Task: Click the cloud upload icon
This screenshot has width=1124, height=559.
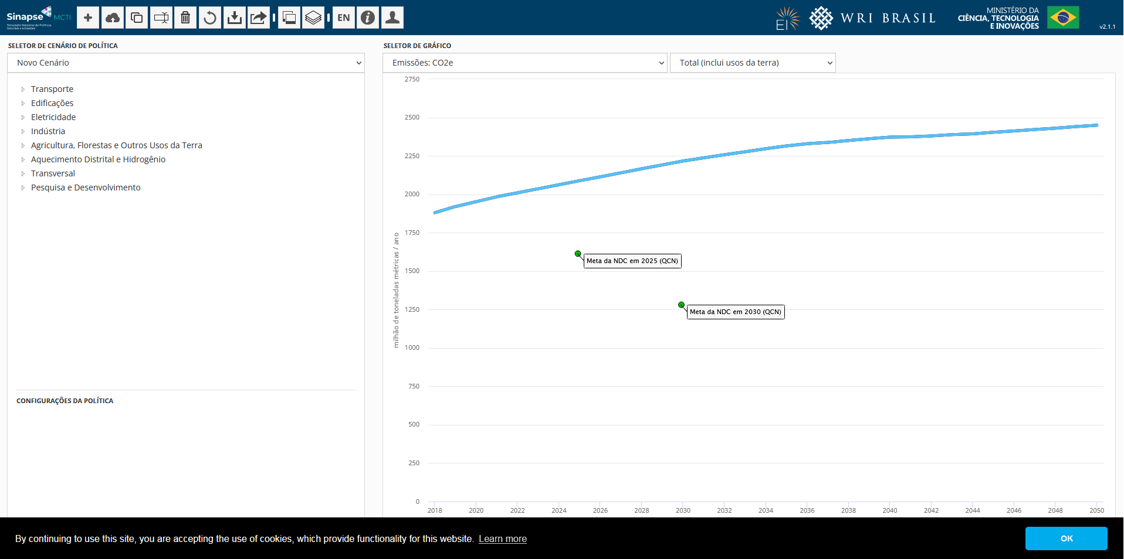Action: click(x=112, y=18)
